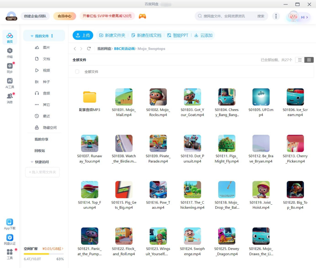Click the storage usage progress bar
The image size is (316, 268).
tap(44, 254)
